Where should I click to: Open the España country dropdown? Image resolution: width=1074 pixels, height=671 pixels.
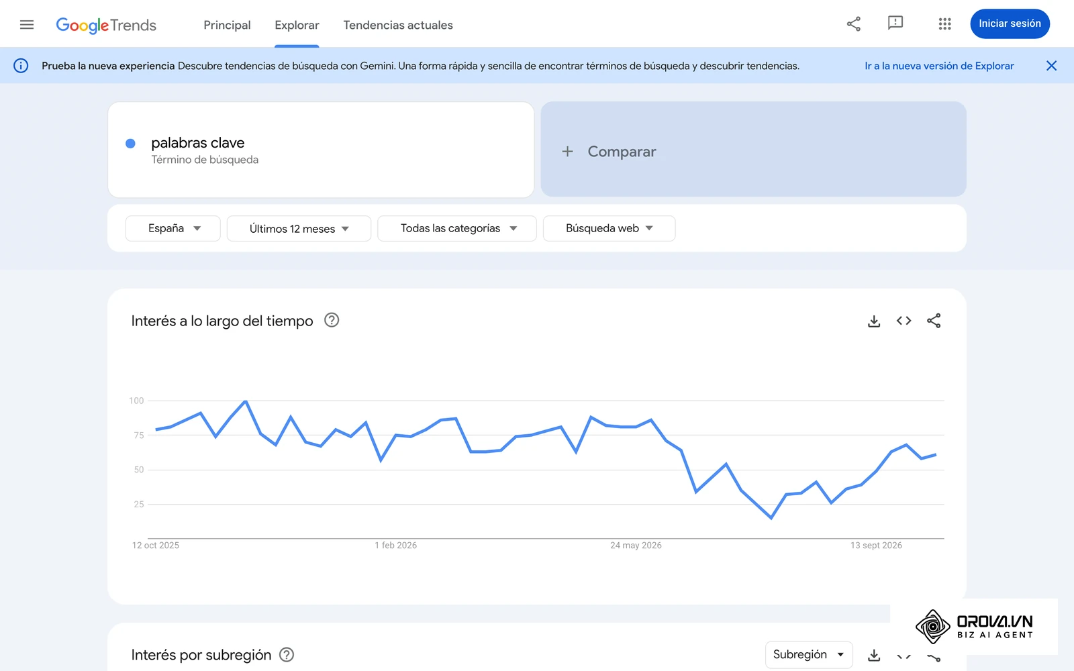(x=173, y=228)
